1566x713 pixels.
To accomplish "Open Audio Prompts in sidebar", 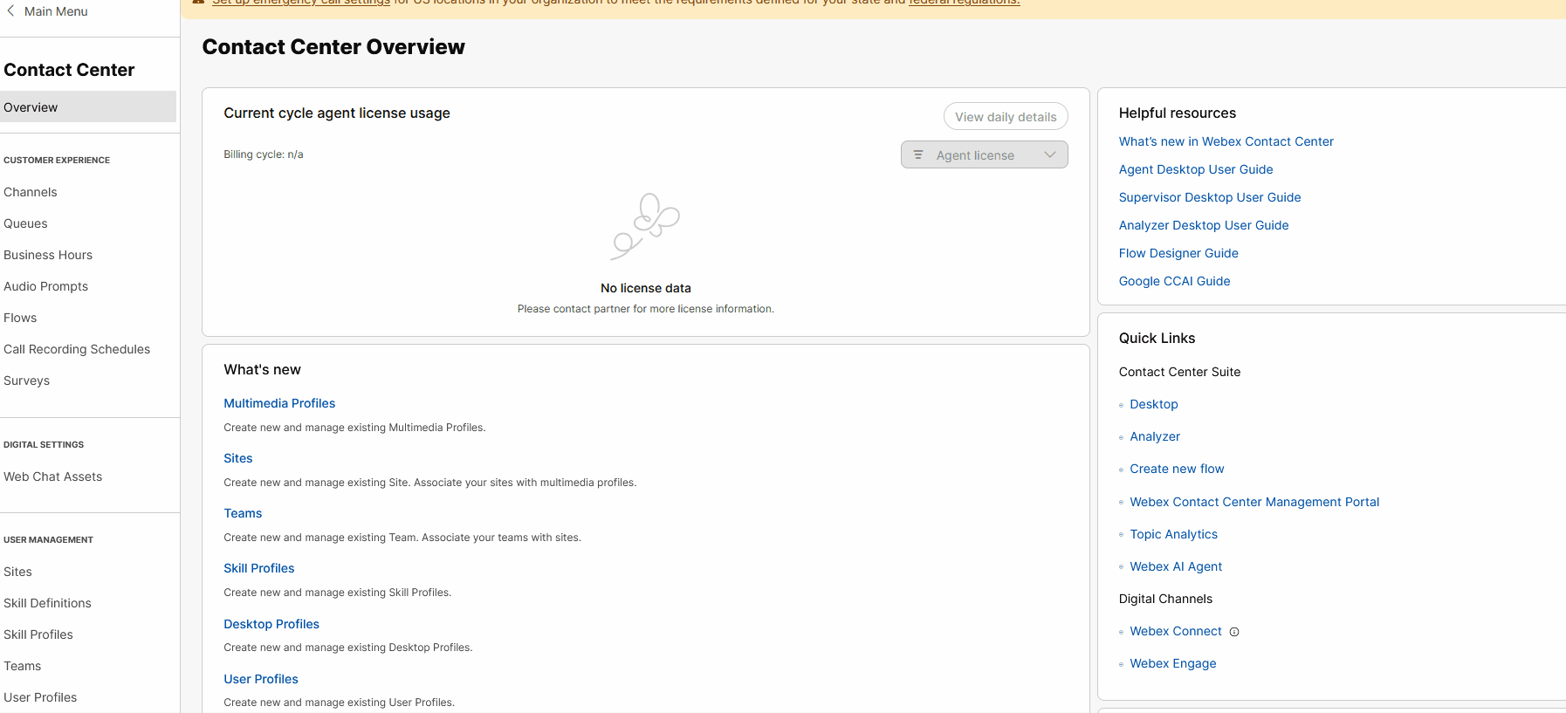I will pos(46,286).
